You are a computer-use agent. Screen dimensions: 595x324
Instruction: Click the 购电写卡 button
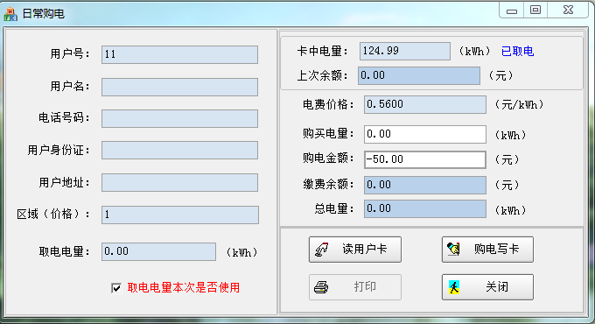pyautogui.click(x=487, y=250)
